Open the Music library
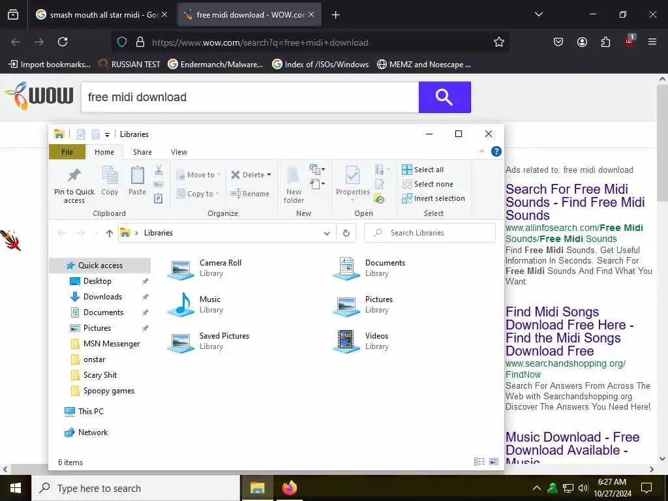 [x=196, y=305]
